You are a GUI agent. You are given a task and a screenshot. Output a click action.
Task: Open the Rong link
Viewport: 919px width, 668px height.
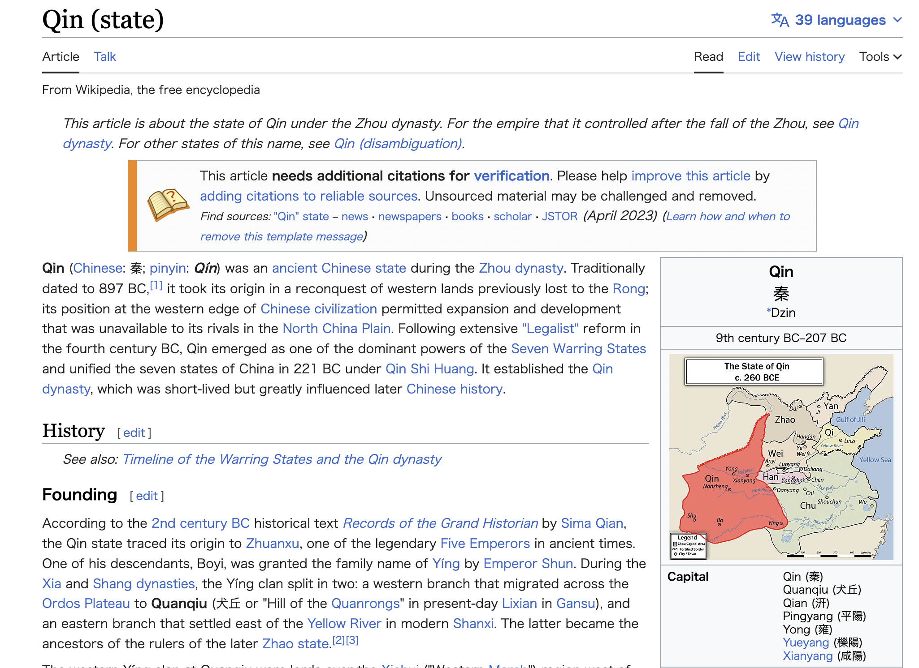[629, 288]
